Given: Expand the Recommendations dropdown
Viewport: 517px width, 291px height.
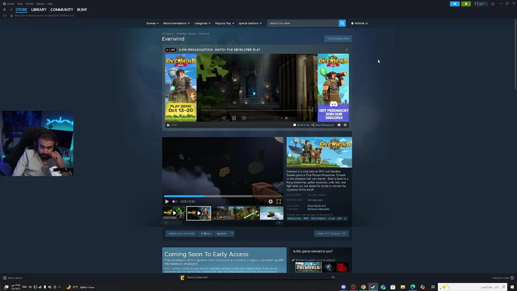Looking at the screenshot, I should (177, 23).
